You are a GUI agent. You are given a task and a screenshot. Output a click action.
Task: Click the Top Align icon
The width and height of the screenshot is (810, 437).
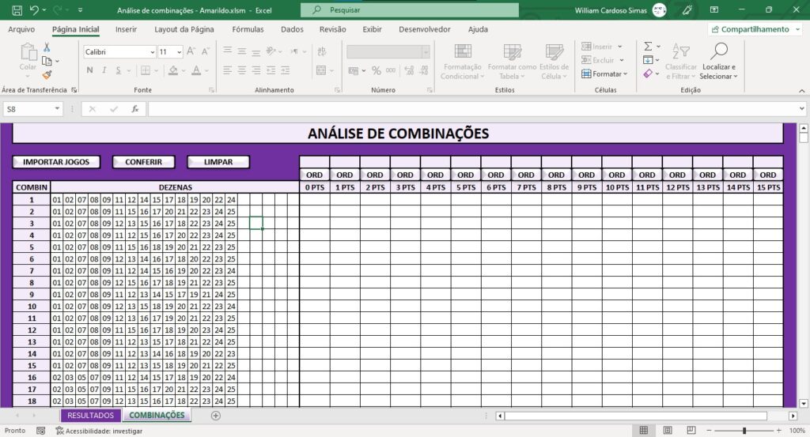(227, 51)
